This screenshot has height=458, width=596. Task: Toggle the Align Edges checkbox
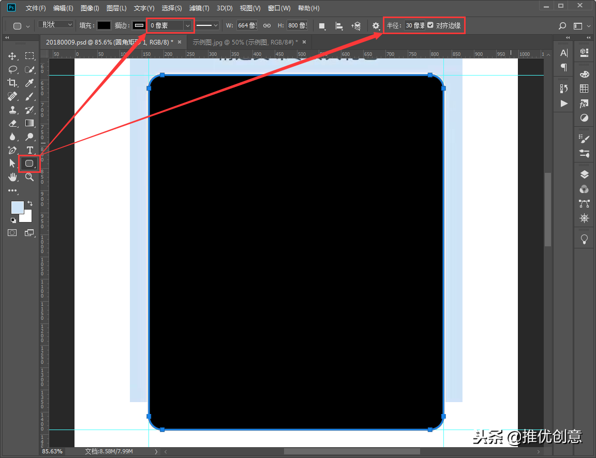[430, 25]
